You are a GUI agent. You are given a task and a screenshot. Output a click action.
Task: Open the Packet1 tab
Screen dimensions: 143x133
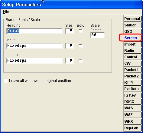pyautogui.click(x=133, y=70)
